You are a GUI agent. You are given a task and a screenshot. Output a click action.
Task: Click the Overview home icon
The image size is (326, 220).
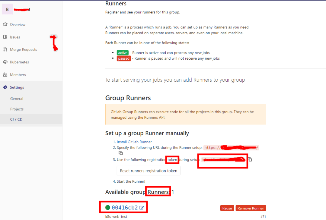pos(5,24)
